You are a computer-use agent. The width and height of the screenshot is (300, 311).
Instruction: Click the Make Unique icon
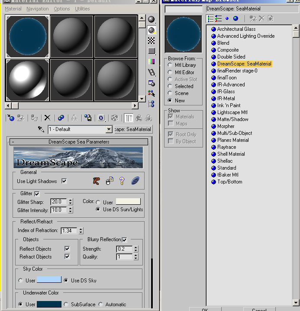74,118
